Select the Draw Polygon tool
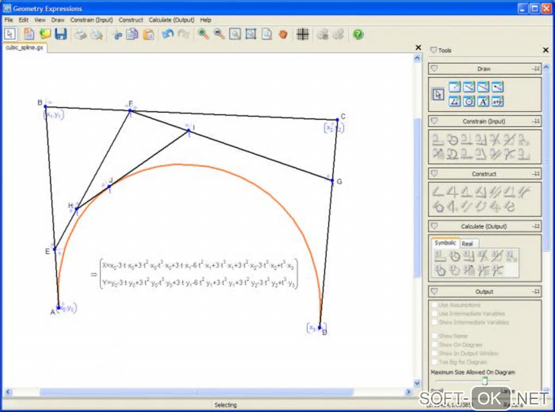 (455, 101)
